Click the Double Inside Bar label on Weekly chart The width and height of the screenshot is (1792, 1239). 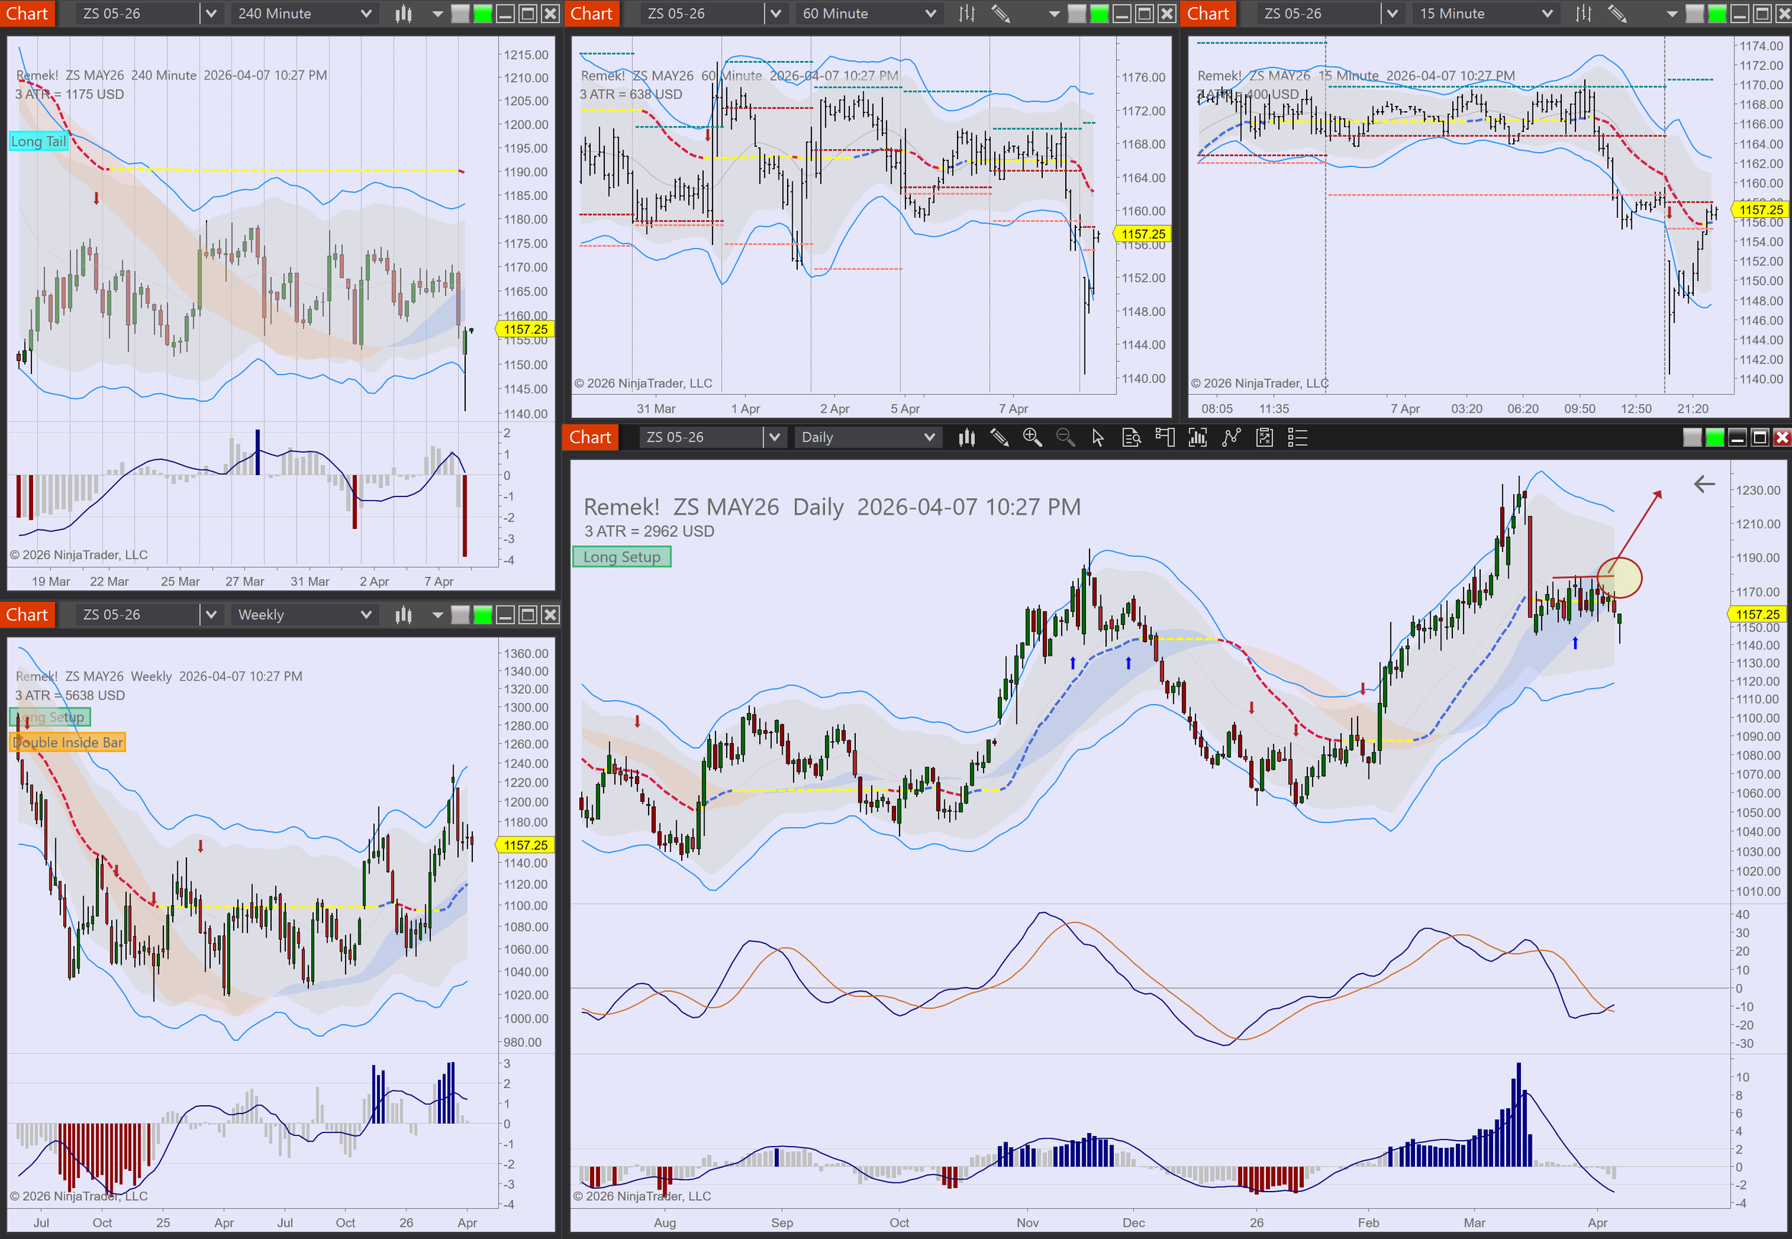pyautogui.click(x=67, y=742)
